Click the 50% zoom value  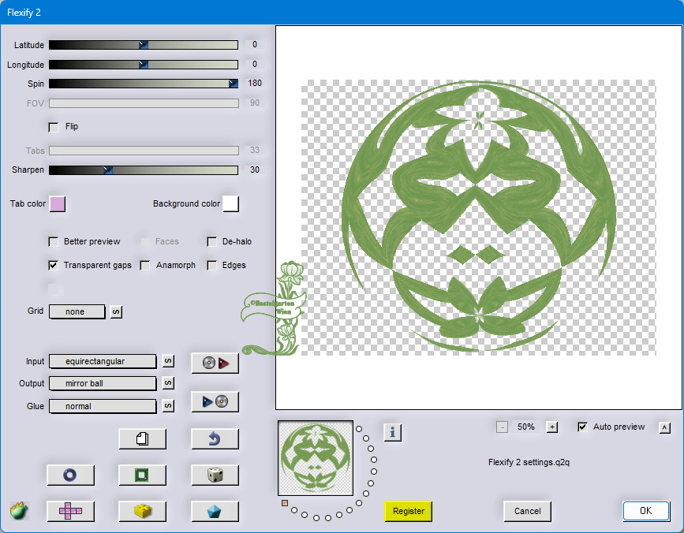tap(526, 427)
